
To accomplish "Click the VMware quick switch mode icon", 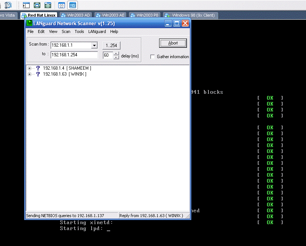I will (x=48, y=5).
